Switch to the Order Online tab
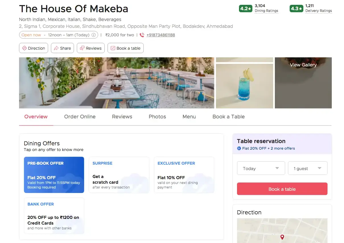The height and width of the screenshot is (243, 344). coord(80,117)
